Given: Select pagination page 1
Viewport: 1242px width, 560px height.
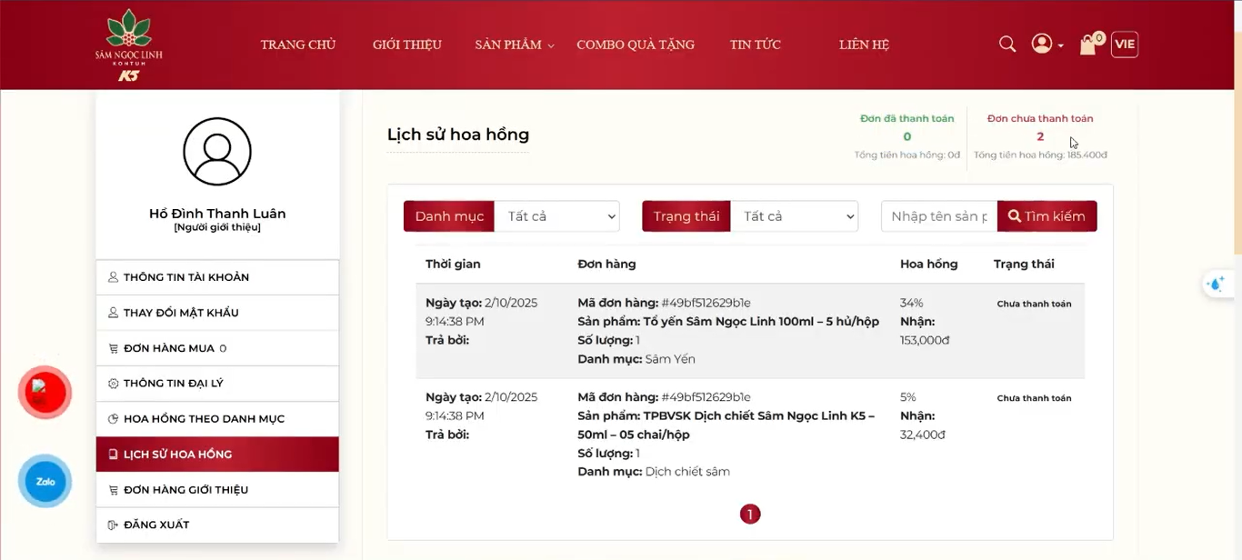Looking at the screenshot, I should (750, 515).
